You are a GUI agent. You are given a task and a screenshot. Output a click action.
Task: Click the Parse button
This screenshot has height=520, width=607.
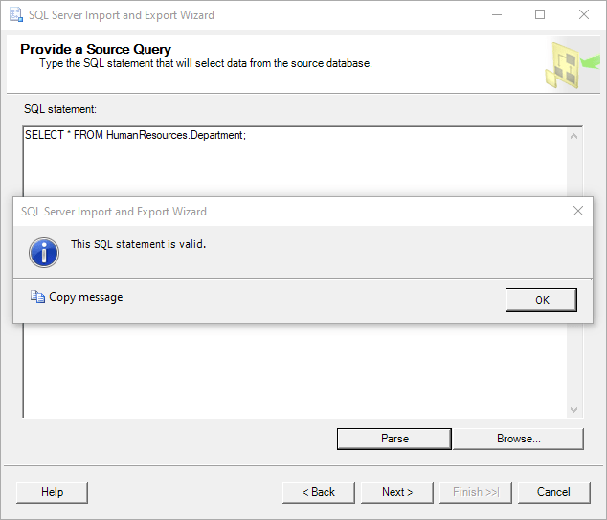pos(394,439)
